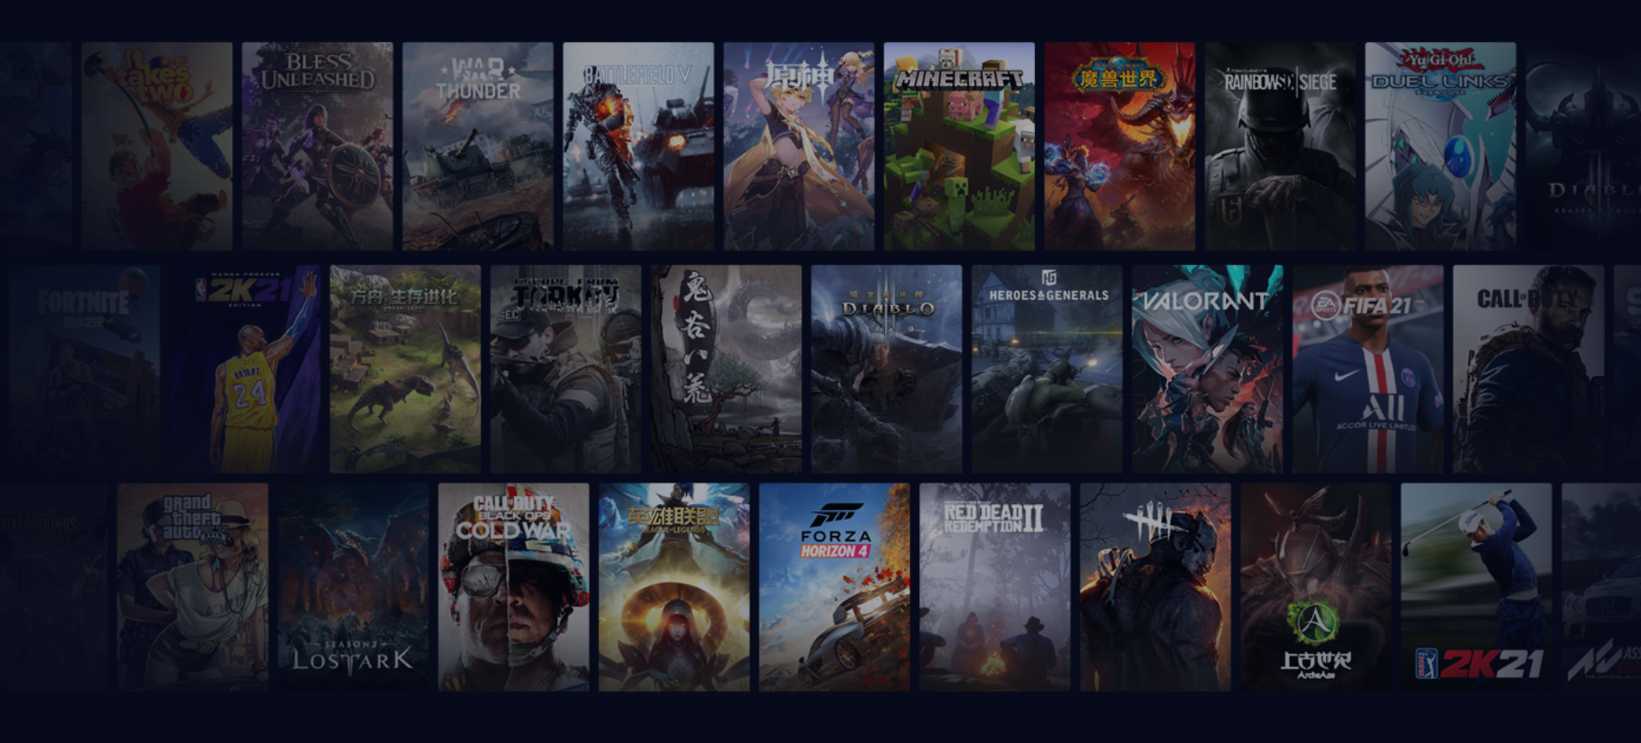Open the Dead by Daylight game tile
Viewport: 1641px width, 743px height.
pyautogui.click(x=1156, y=587)
